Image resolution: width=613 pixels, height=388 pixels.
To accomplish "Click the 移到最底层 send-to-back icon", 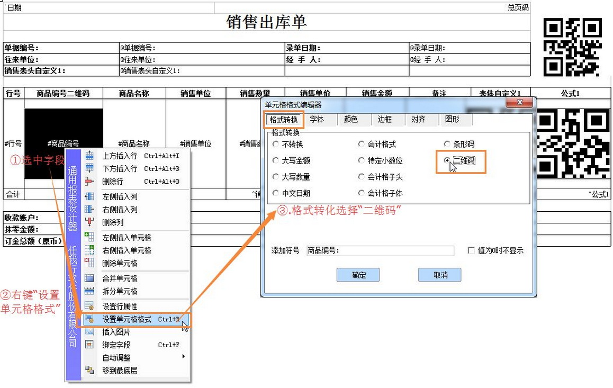I will [89, 371].
